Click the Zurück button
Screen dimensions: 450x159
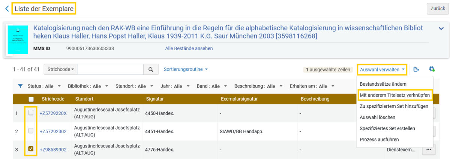click(x=438, y=8)
